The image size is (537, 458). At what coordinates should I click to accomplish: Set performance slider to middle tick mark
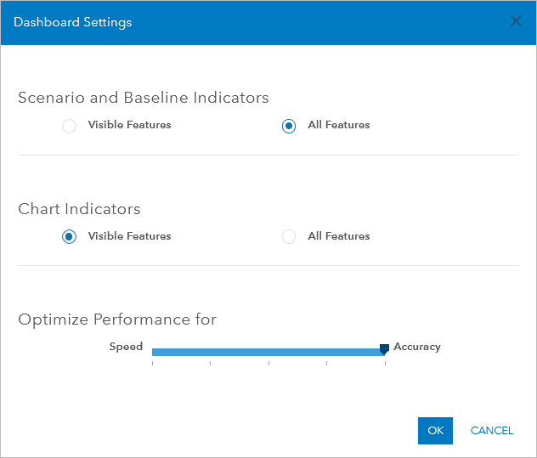tap(268, 352)
